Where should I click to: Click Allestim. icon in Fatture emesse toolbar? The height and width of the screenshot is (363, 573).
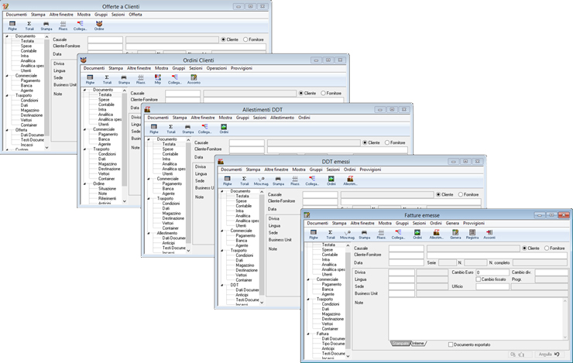[436, 234]
